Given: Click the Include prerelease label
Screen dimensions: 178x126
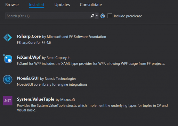Looking at the screenshot, I should 128,16.
